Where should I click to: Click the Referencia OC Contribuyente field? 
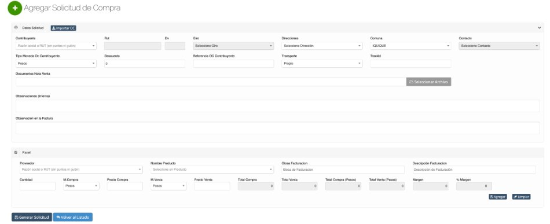233,64
